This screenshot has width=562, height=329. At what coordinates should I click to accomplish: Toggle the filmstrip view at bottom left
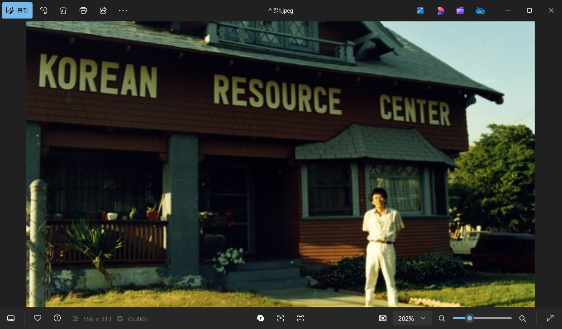pos(11,319)
